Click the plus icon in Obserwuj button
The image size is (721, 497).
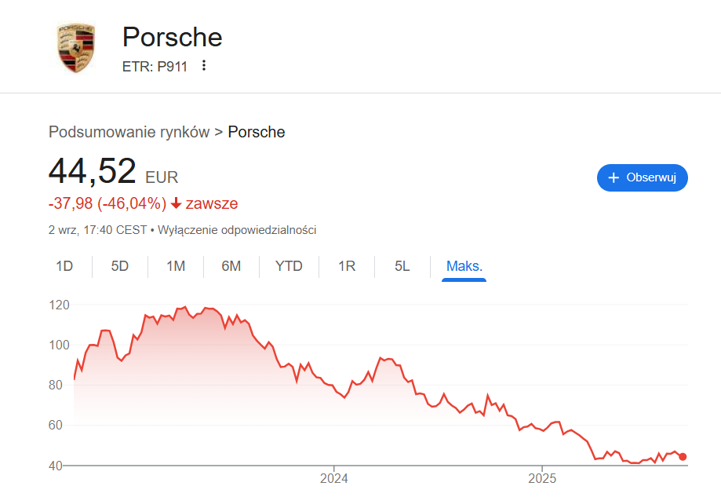pyautogui.click(x=614, y=177)
